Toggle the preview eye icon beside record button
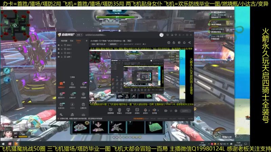 coord(171,111)
